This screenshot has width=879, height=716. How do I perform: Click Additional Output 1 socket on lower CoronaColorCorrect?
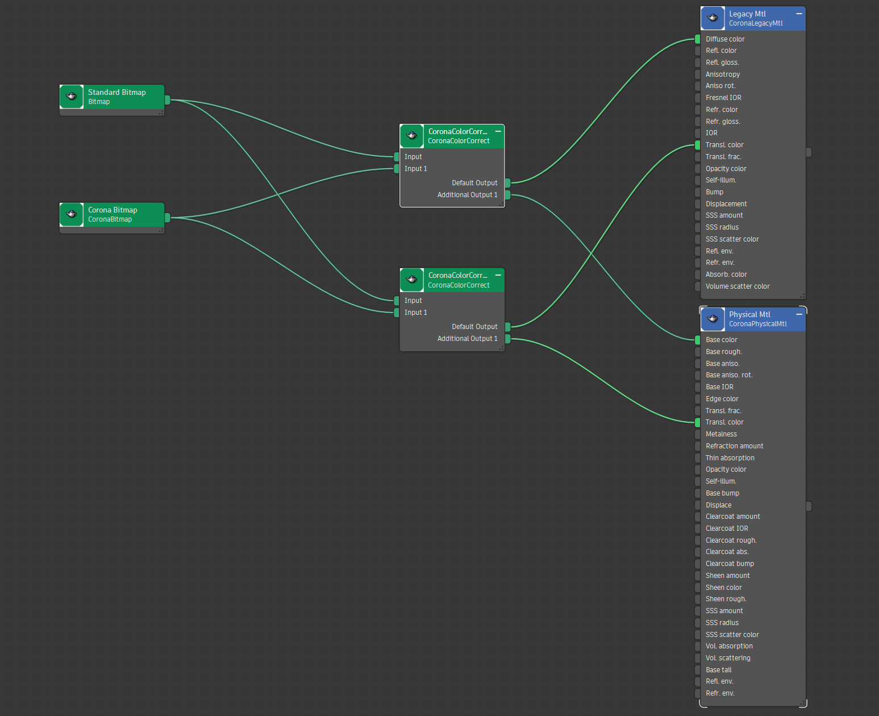click(x=507, y=339)
